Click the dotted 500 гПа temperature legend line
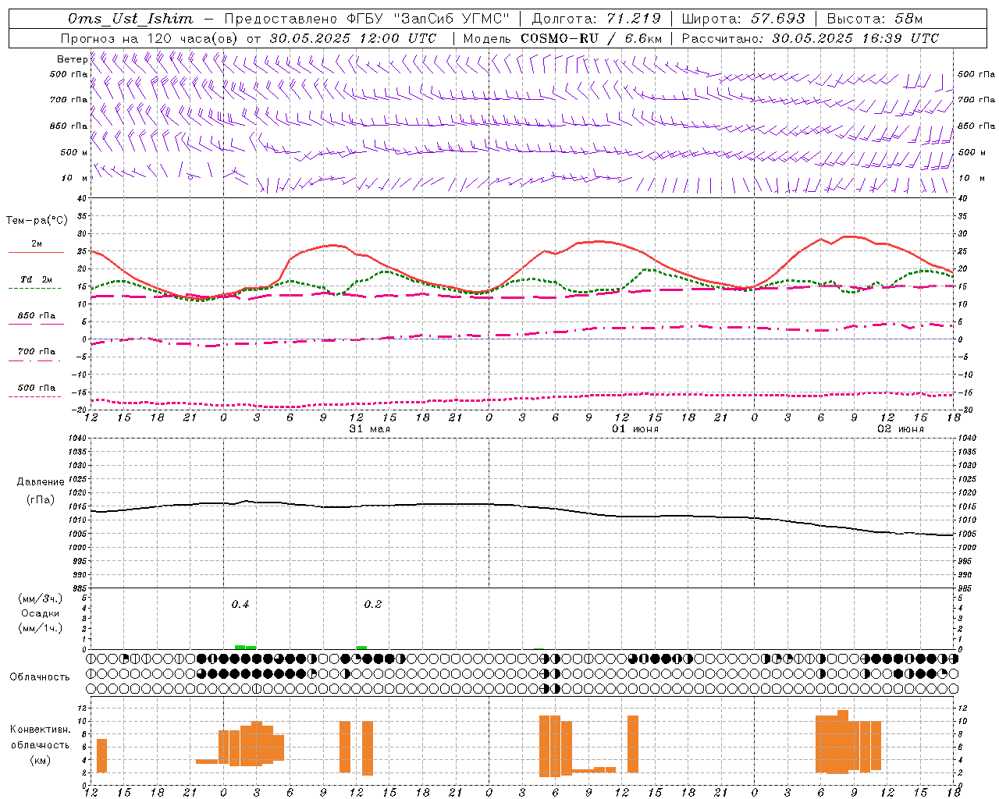The height and width of the screenshot is (799, 999). pyautogui.click(x=34, y=396)
